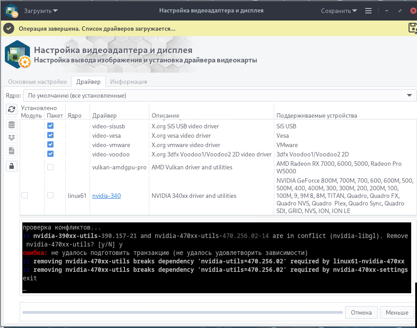417x328 pixels.
Task: Click the Меньше button to collapse output
Action: (397, 312)
